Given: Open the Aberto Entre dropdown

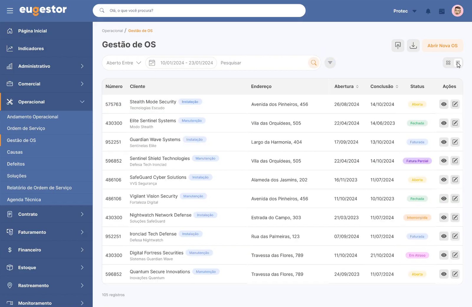Looking at the screenshot, I should 124,63.
